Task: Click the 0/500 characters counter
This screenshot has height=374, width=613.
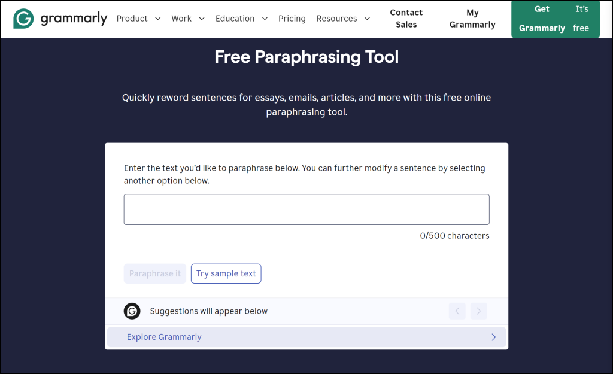Action: tap(454, 235)
